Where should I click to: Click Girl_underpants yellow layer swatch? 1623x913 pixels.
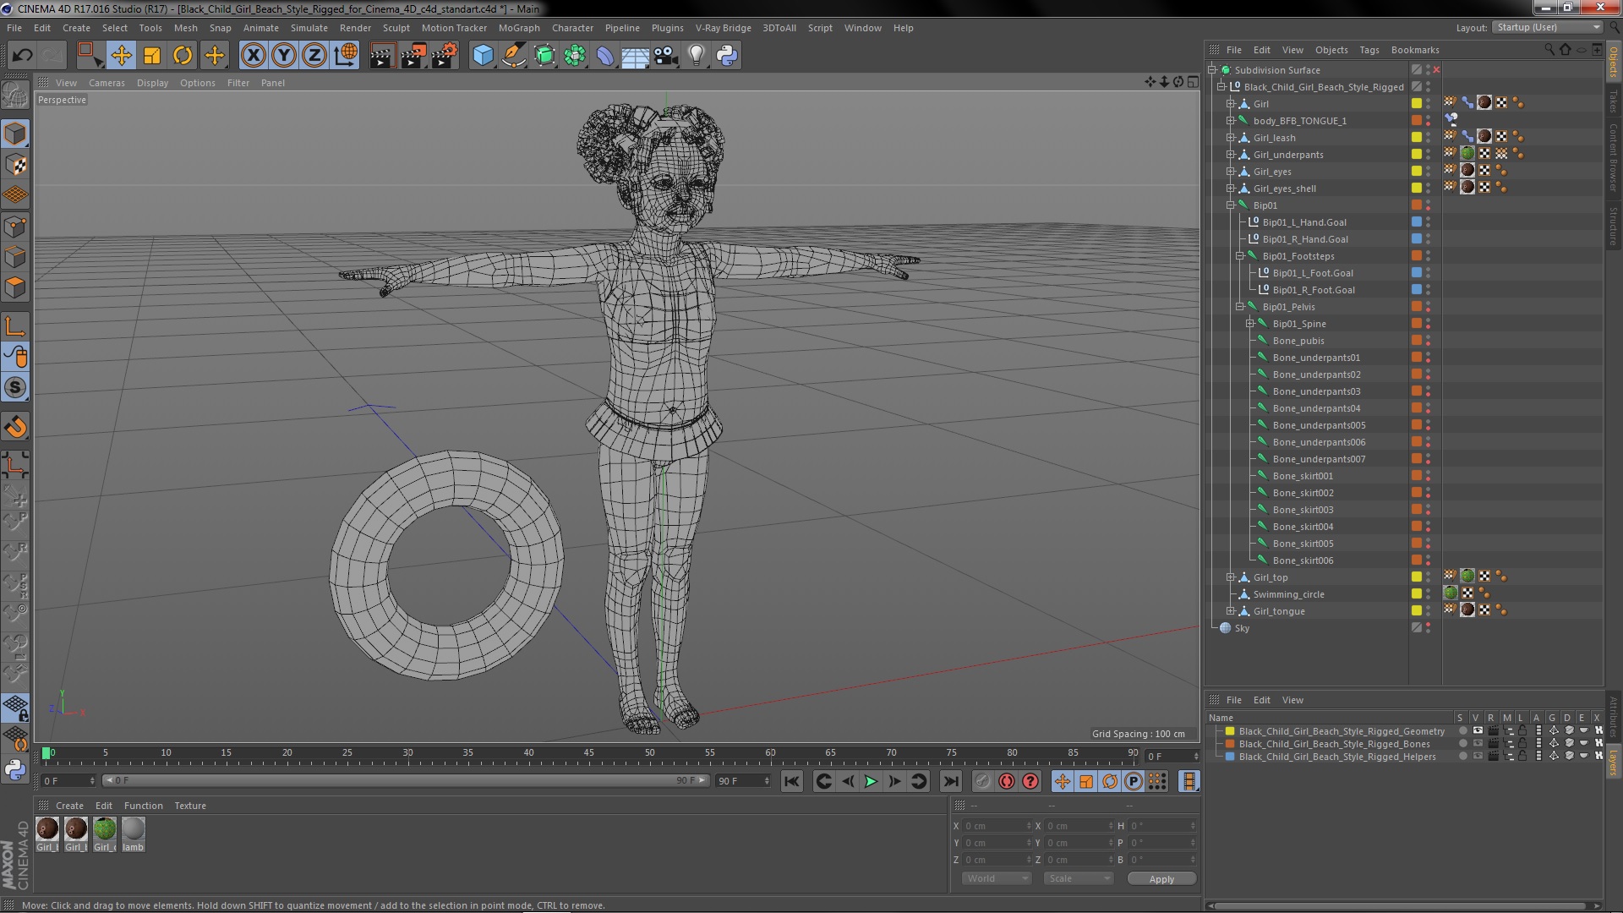point(1417,154)
